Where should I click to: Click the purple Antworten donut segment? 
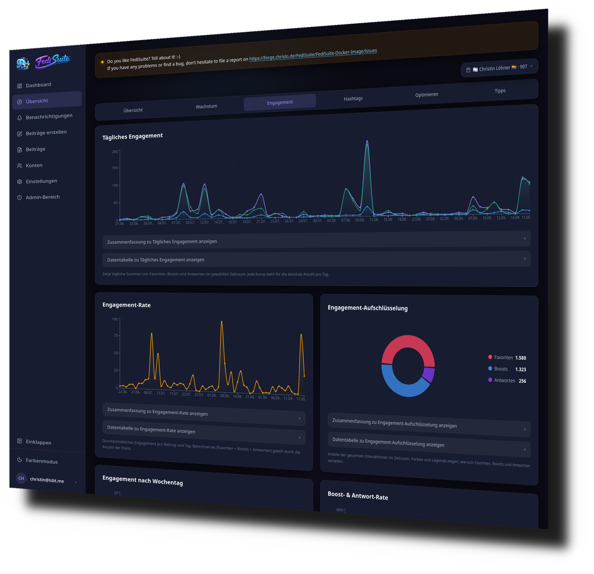[x=429, y=375]
